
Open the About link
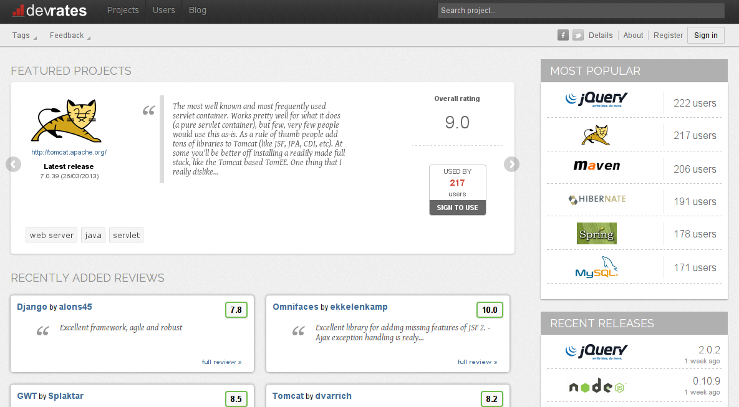coord(633,36)
